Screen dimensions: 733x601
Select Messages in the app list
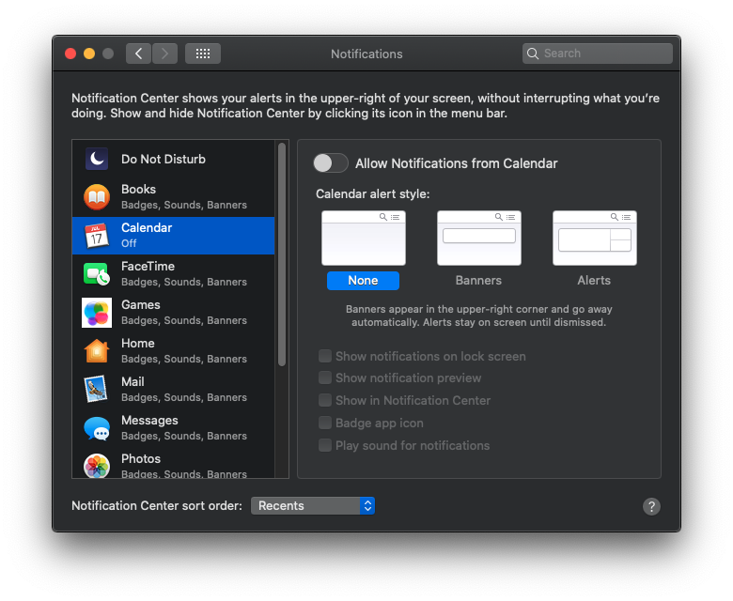[174, 428]
